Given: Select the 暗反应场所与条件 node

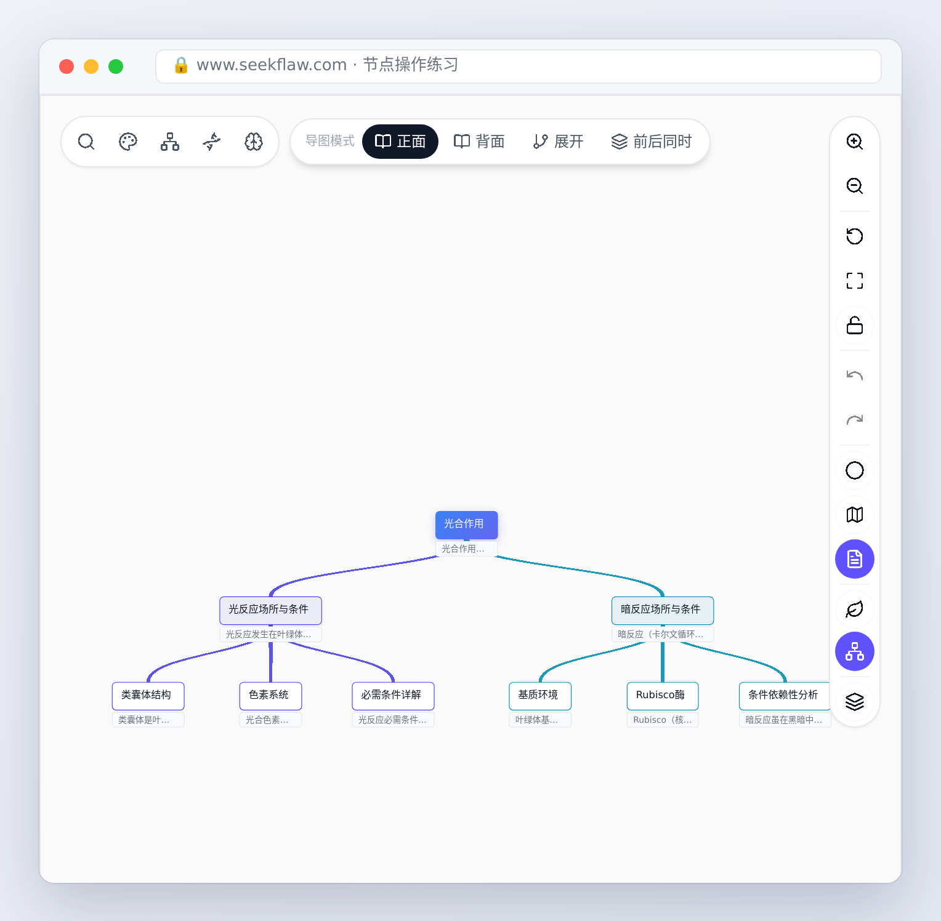Looking at the screenshot, I should click(x=663, y=610).
